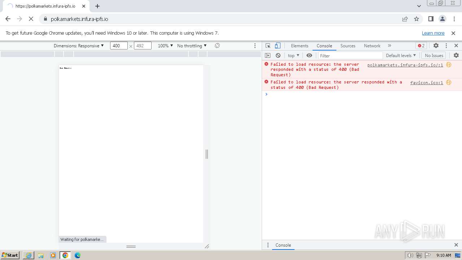Open Action Center flag icon
462x260 pixels.
coord(428,255)
